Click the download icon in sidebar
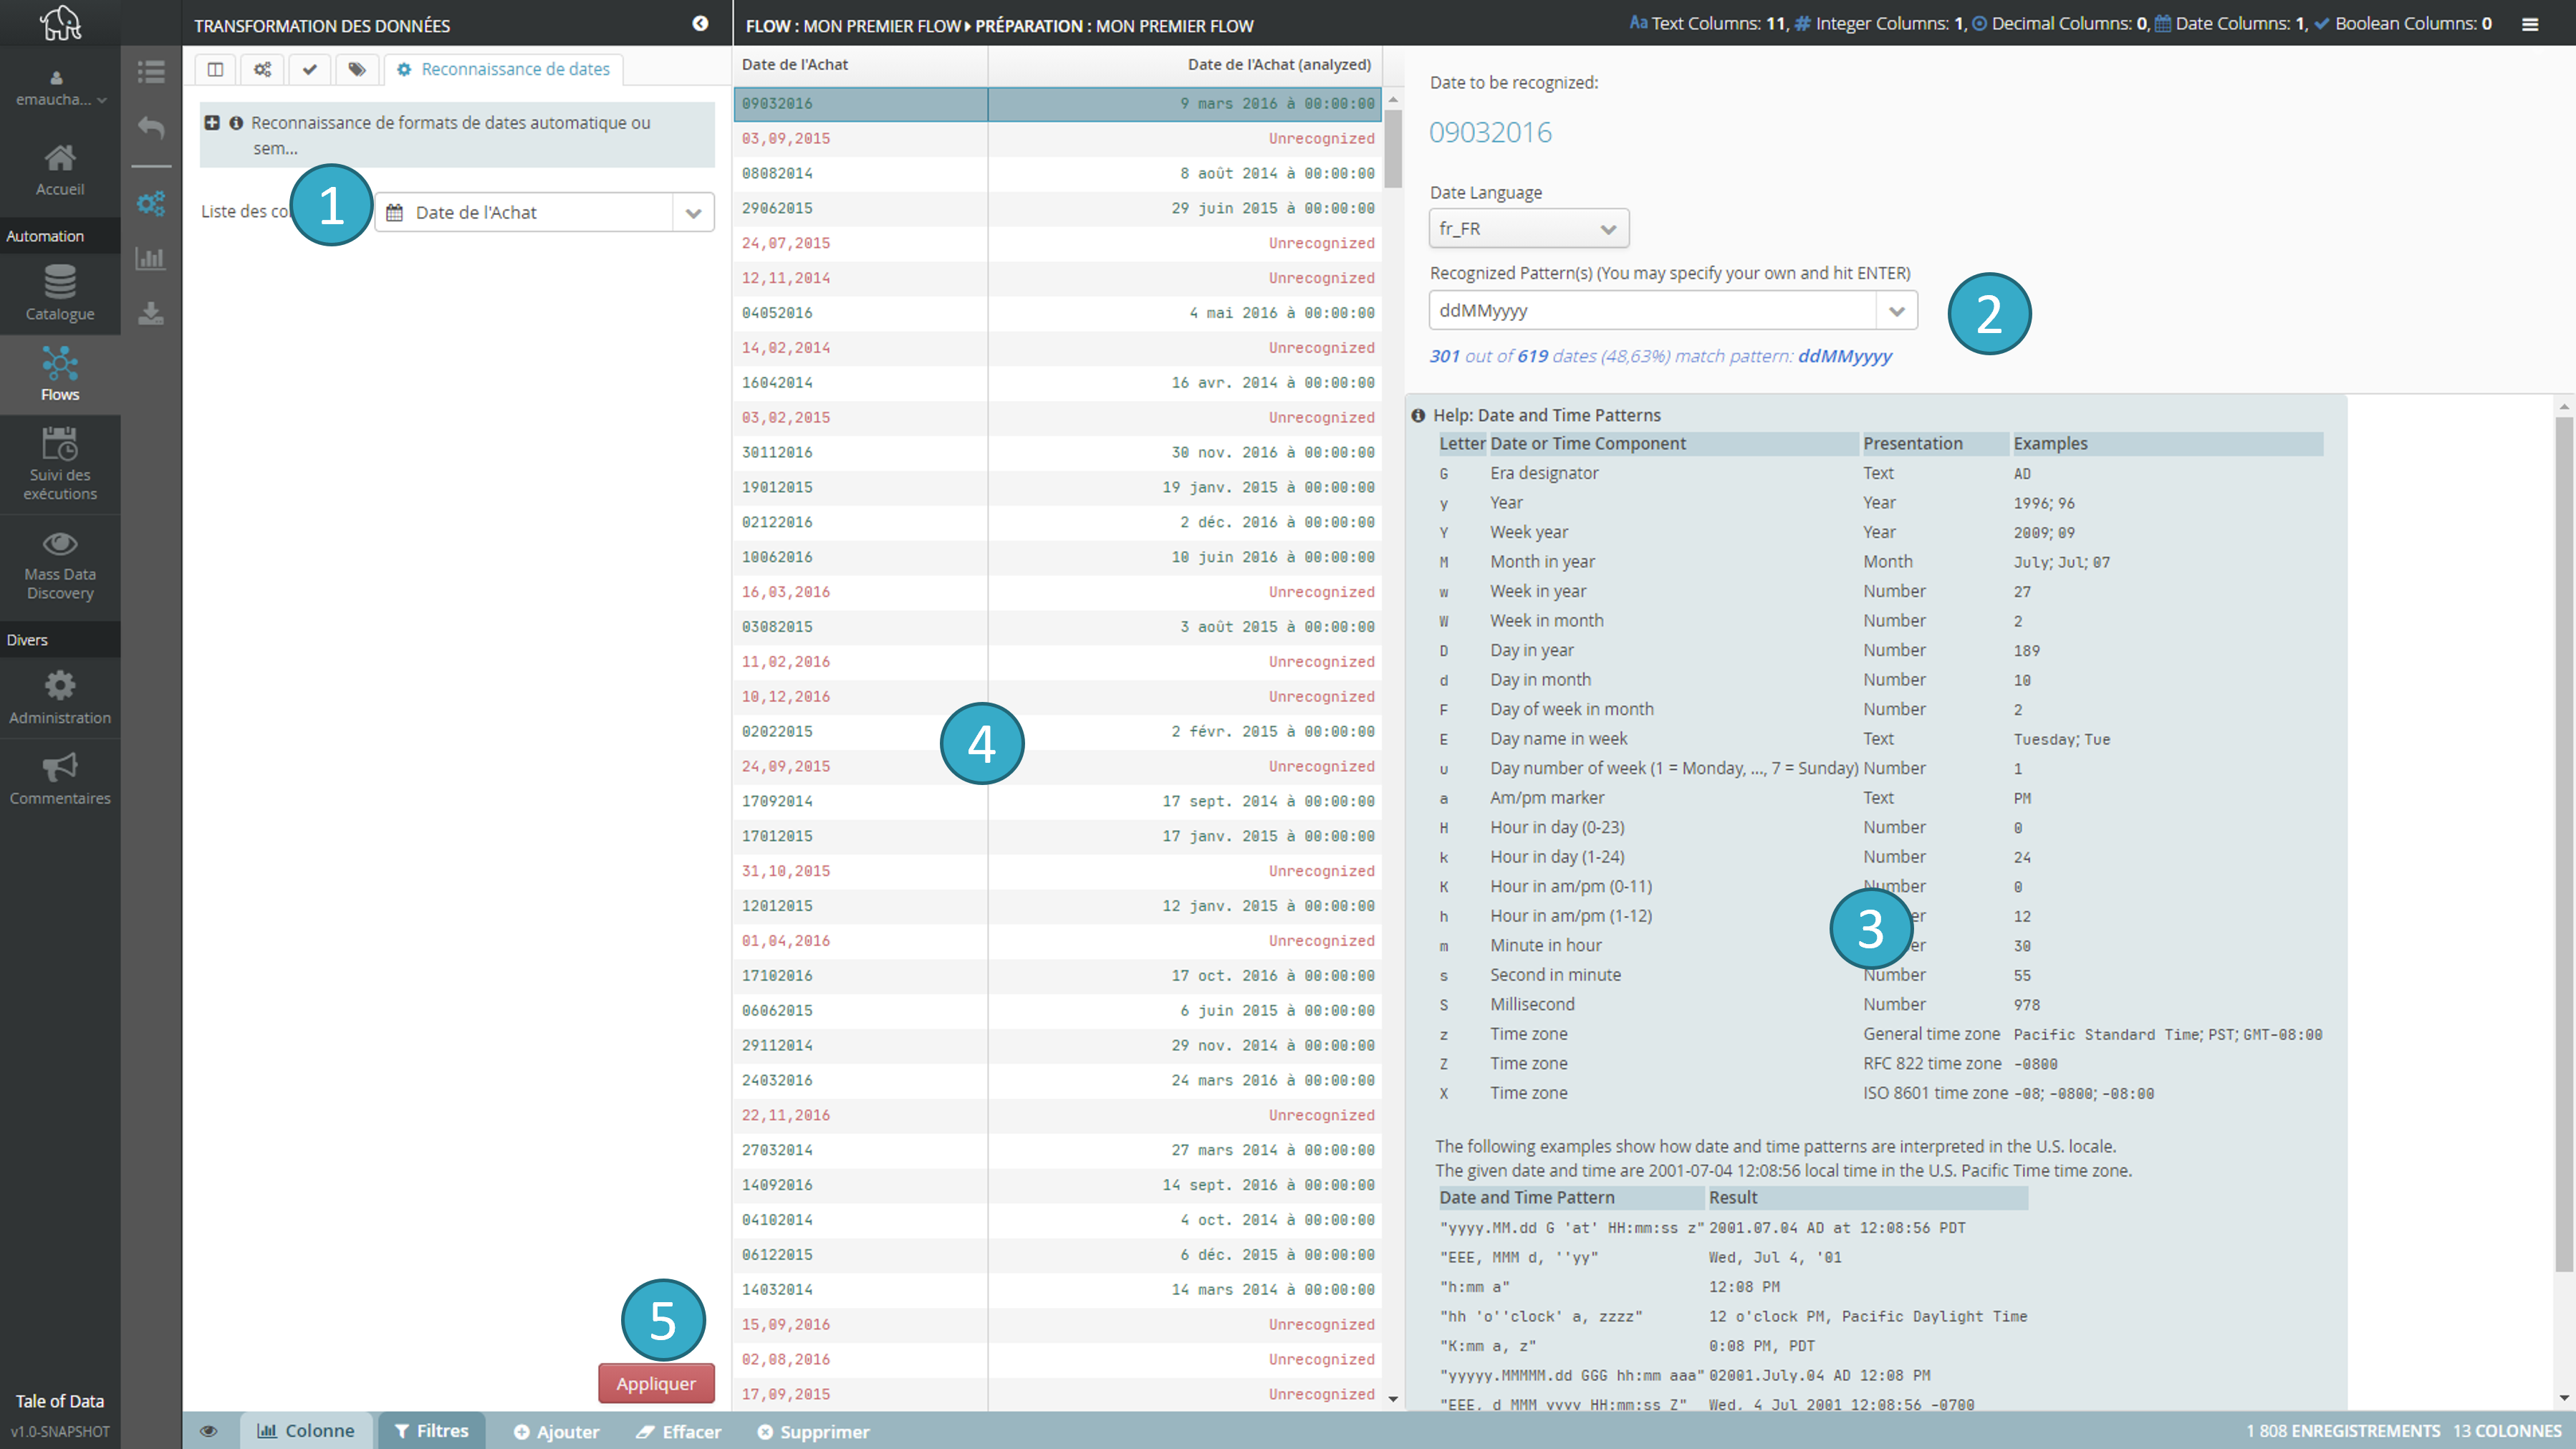This screenshot has width=2576, height=1449. [x=151, y=313]
